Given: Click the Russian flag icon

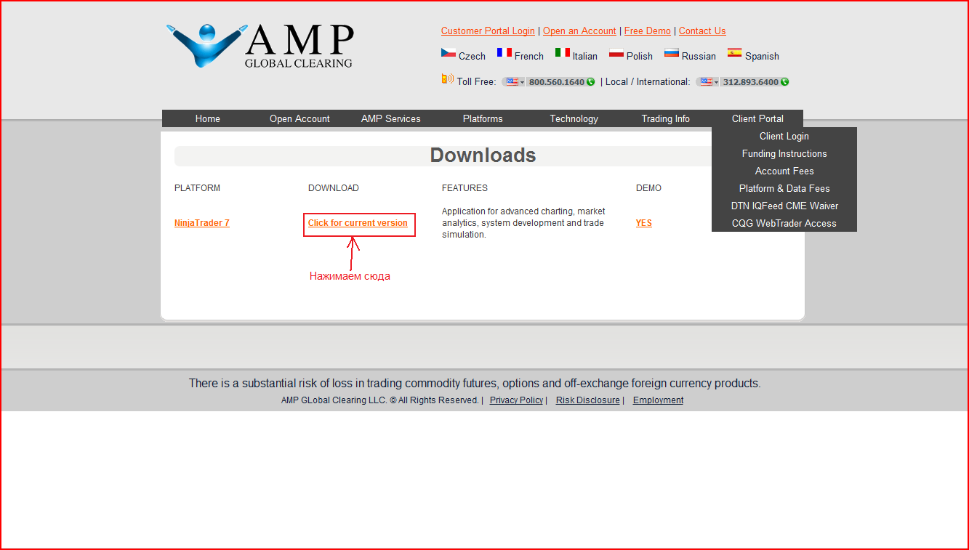Looking at the screenshot, I should [672, 53].
